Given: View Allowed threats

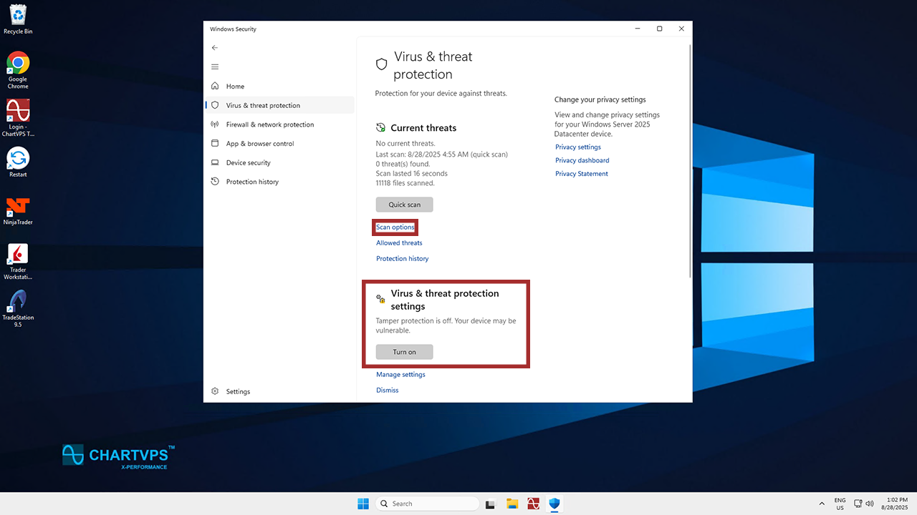Looking at the screenshot, I should click(x=399, y=243).
